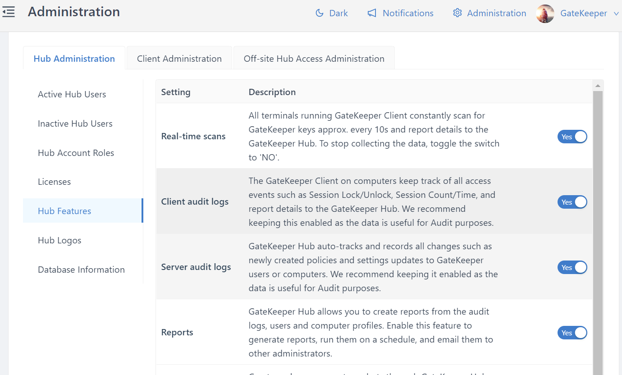The height and width of the screenshot is (375, 622).
Task: Select Licenses in the side menu
Action: (54, 182)
